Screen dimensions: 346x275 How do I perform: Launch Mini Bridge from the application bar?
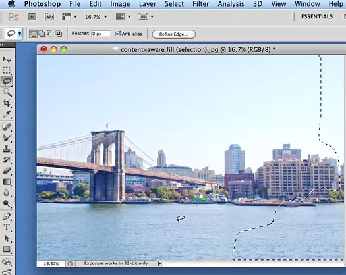tap(49, 16)
